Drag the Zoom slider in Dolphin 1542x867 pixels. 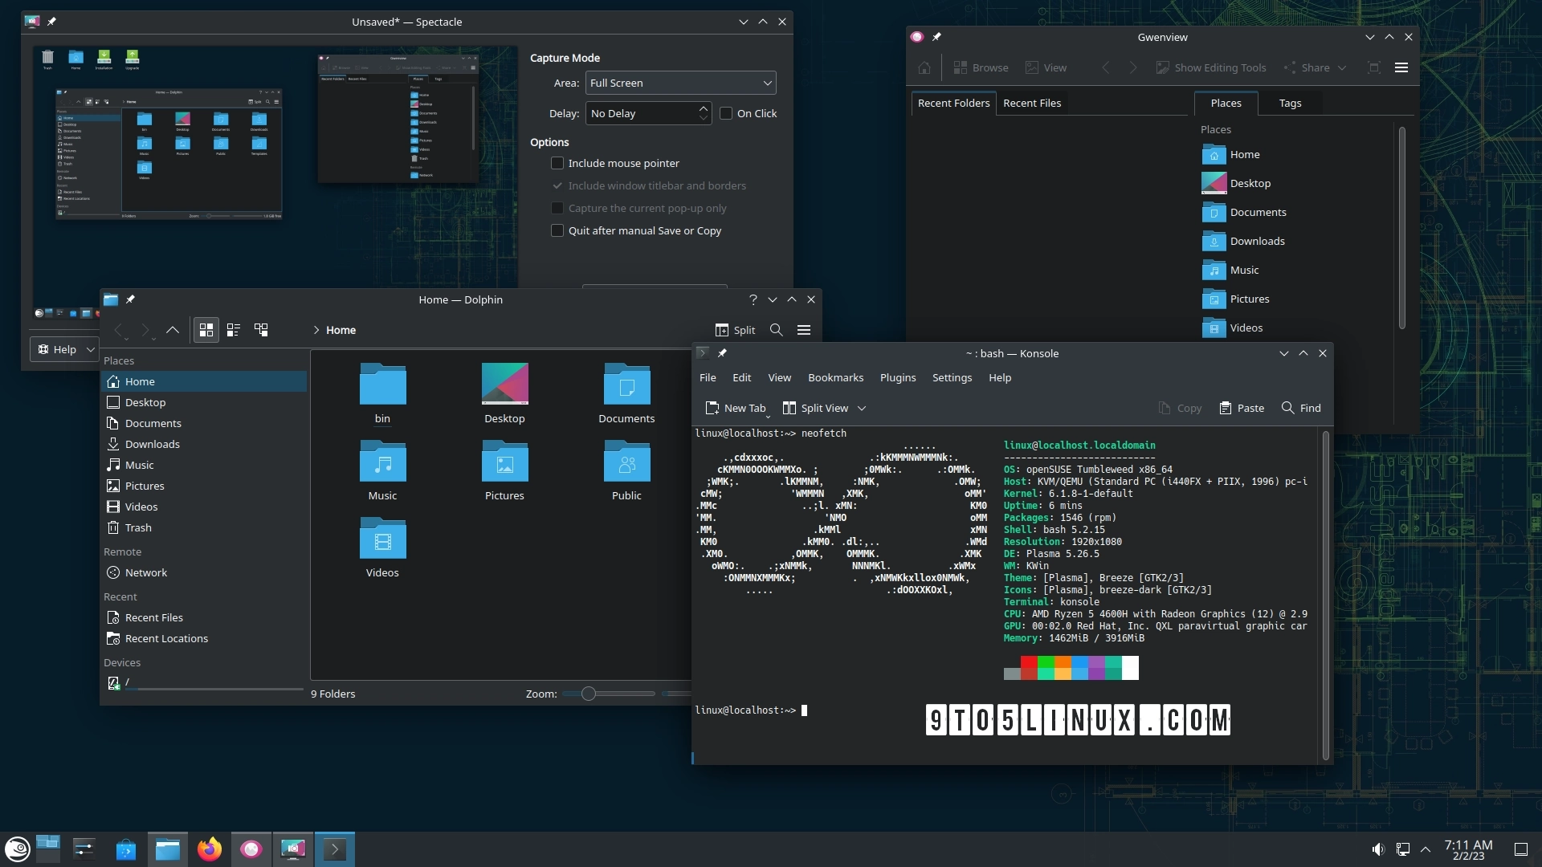click(x=589, y=694)
